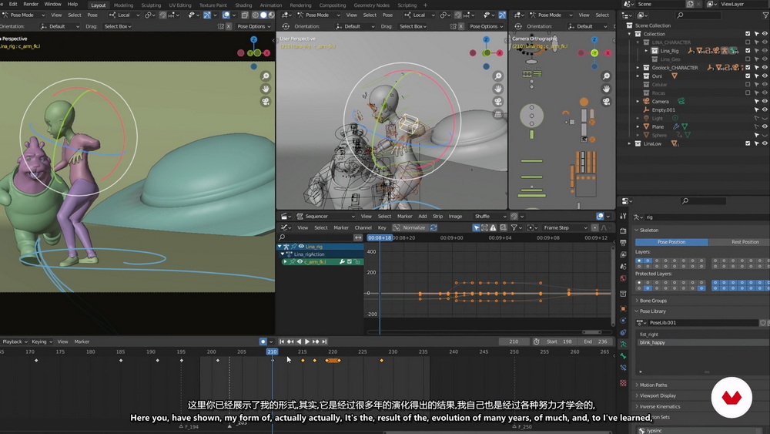Open Object properties orange square tab
The image size is (770, 434).
point(623,308)
